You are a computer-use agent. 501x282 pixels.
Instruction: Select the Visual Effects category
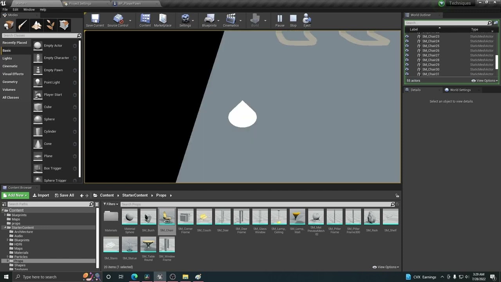(13, 74)
